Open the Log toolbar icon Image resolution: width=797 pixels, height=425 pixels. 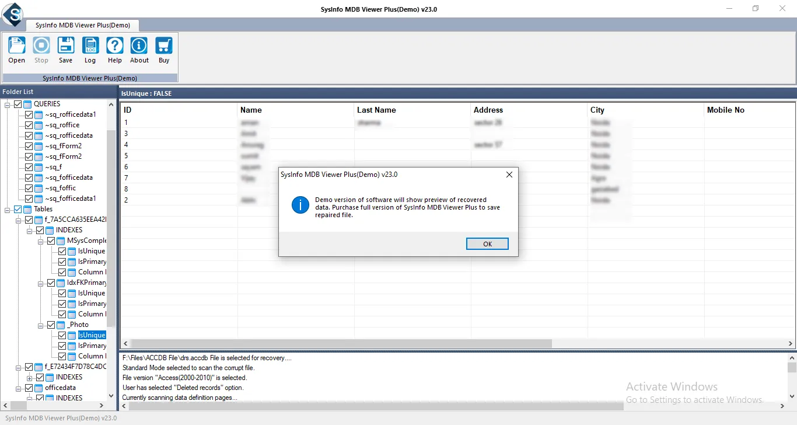coord(90,46)
